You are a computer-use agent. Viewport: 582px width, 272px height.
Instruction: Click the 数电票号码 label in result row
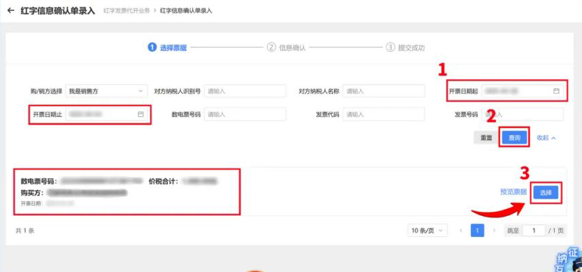39,181
